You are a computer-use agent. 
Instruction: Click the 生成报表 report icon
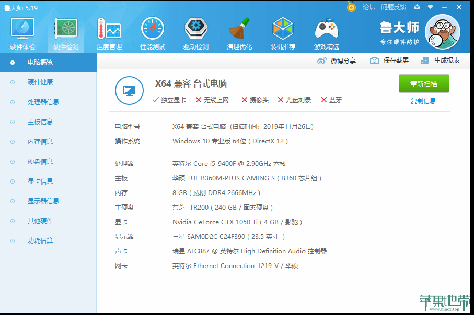[424, 60]
